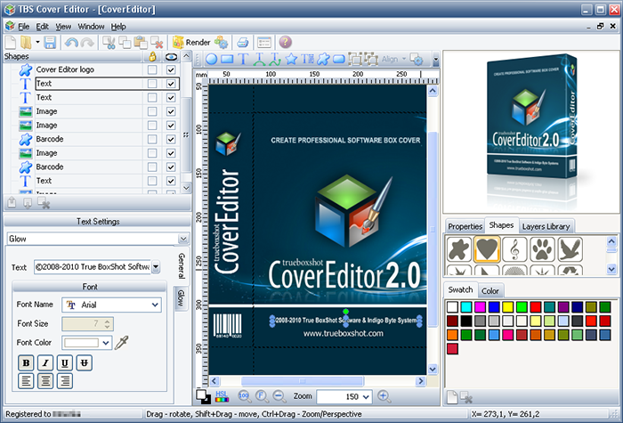The height and width of the screenshot is (423, 623).
Task: Select the vertical General tab
Action: point(182,265)
